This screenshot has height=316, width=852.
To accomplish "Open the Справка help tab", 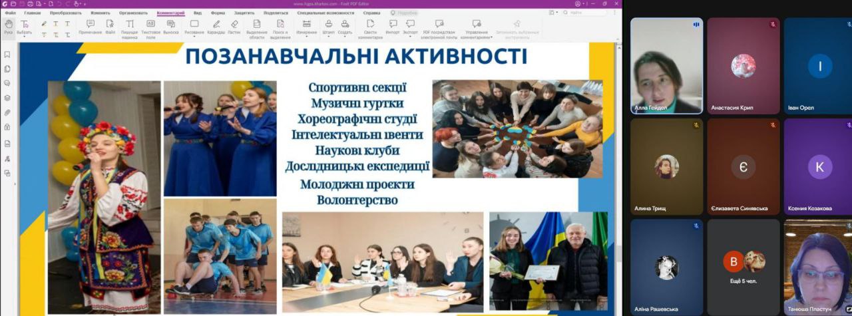I will coord(371,13).
